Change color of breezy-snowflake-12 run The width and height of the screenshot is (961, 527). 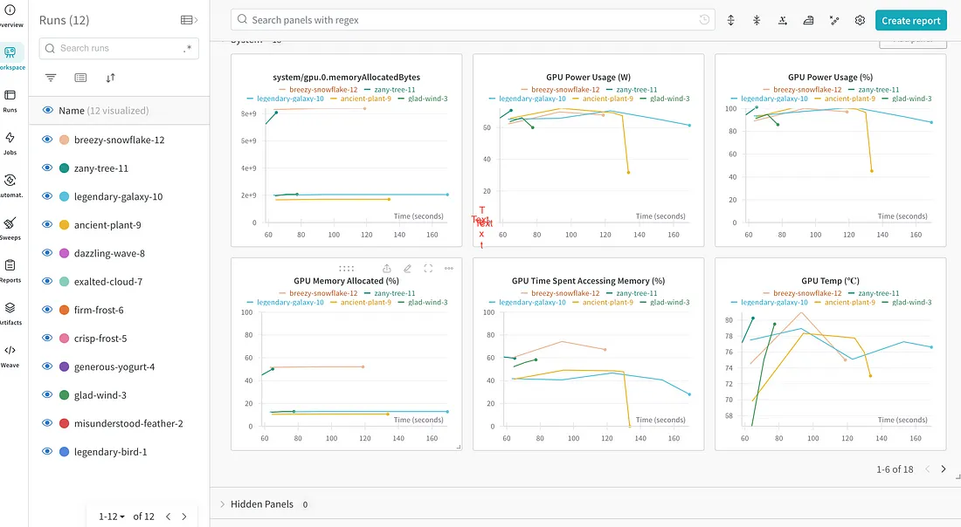[x=64, y=140]
